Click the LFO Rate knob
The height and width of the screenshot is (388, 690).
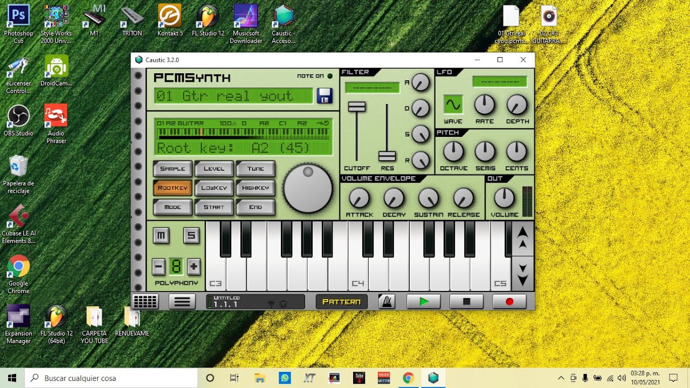[x=485, y=105]
